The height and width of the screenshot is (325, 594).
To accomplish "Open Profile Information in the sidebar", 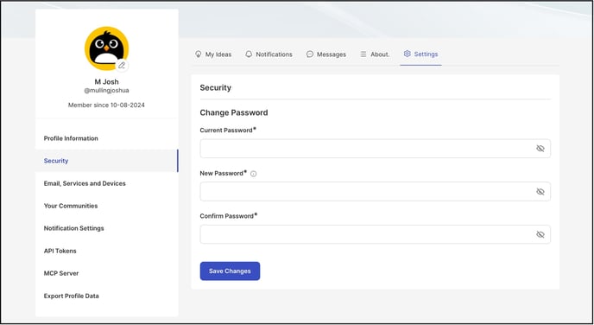I will click(x=106, y=138).
